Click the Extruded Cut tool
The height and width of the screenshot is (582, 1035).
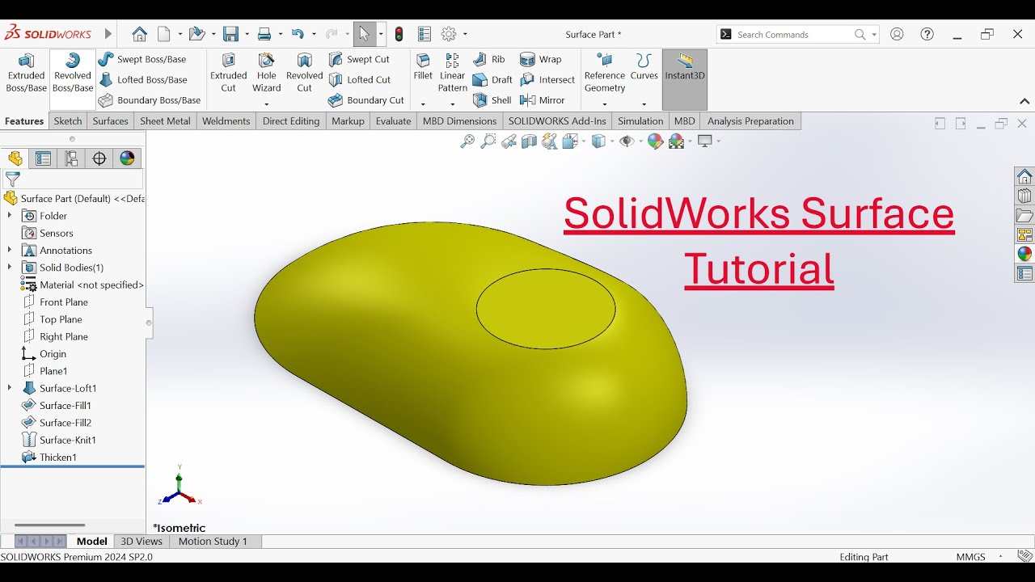(229, 74)
